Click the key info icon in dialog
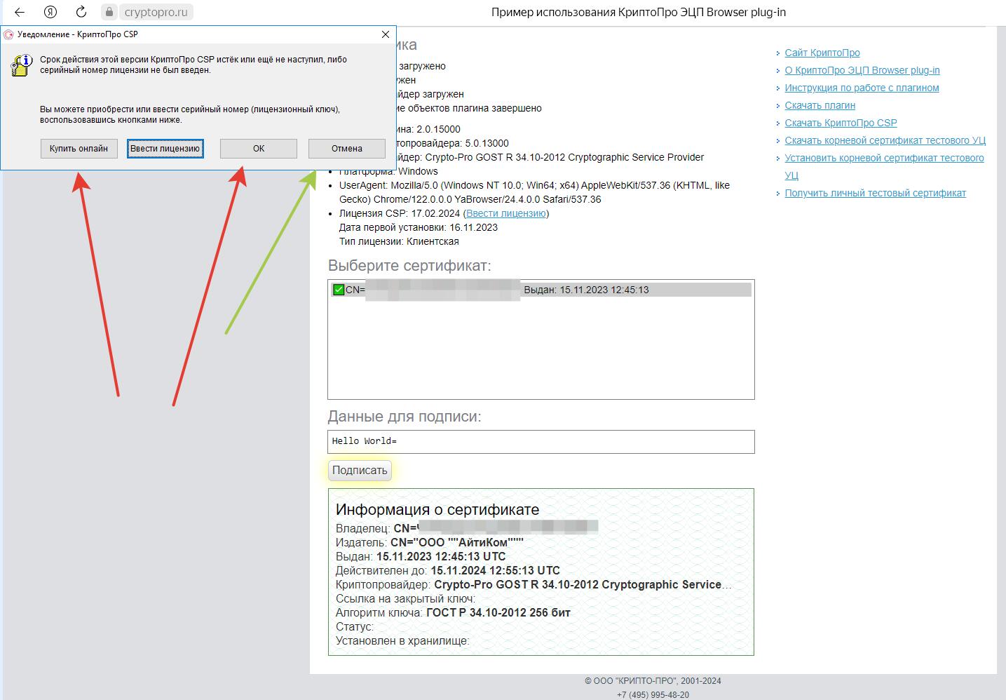 20,65
